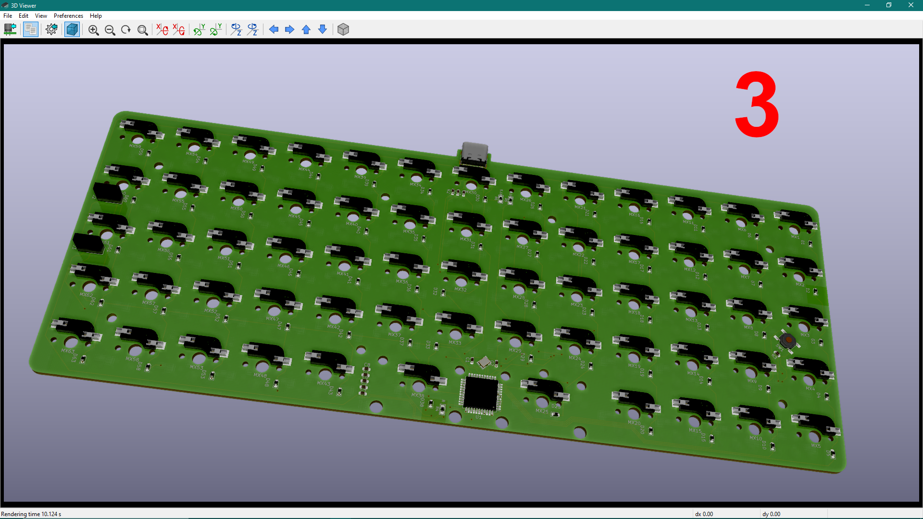
Task: Rotate the board counterclockwise around X axis
Action: (x=179, y=29)
